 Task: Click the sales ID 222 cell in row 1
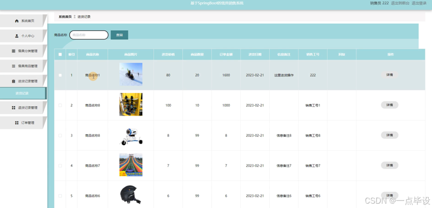(312, 75)
